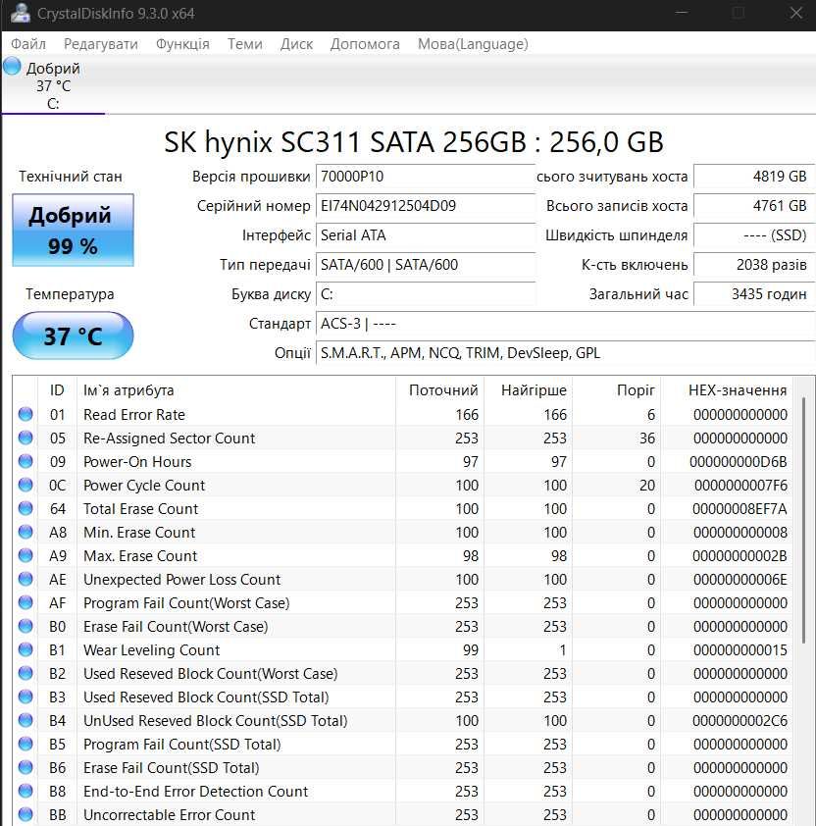The width and height of the screenshot is (816, 826).
Task: Open the Функція menu
Action: (x=182, y=44)
